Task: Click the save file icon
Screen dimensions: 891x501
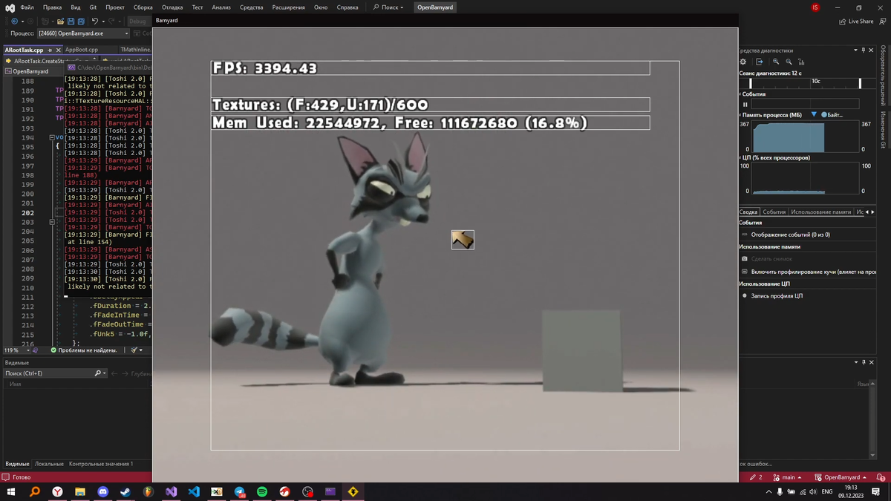Action: click(x=71, y=22)
